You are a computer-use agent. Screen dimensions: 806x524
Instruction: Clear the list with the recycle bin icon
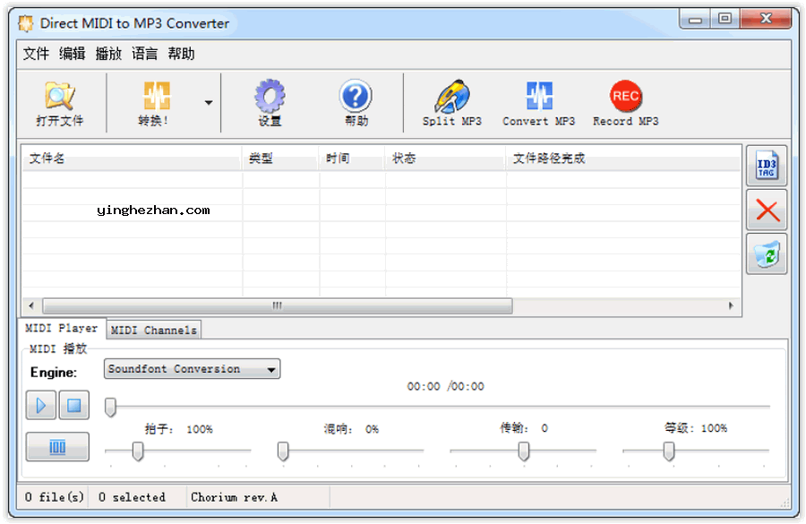point(767,254)
